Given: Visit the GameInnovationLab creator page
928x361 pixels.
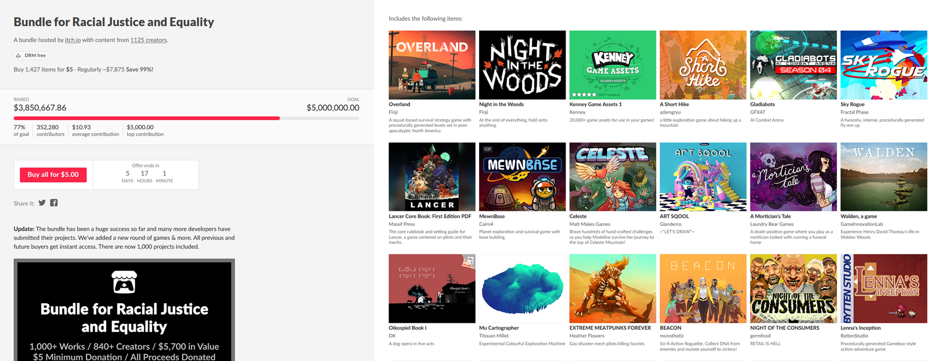Looking at the screenshot, I should [862, 224].
